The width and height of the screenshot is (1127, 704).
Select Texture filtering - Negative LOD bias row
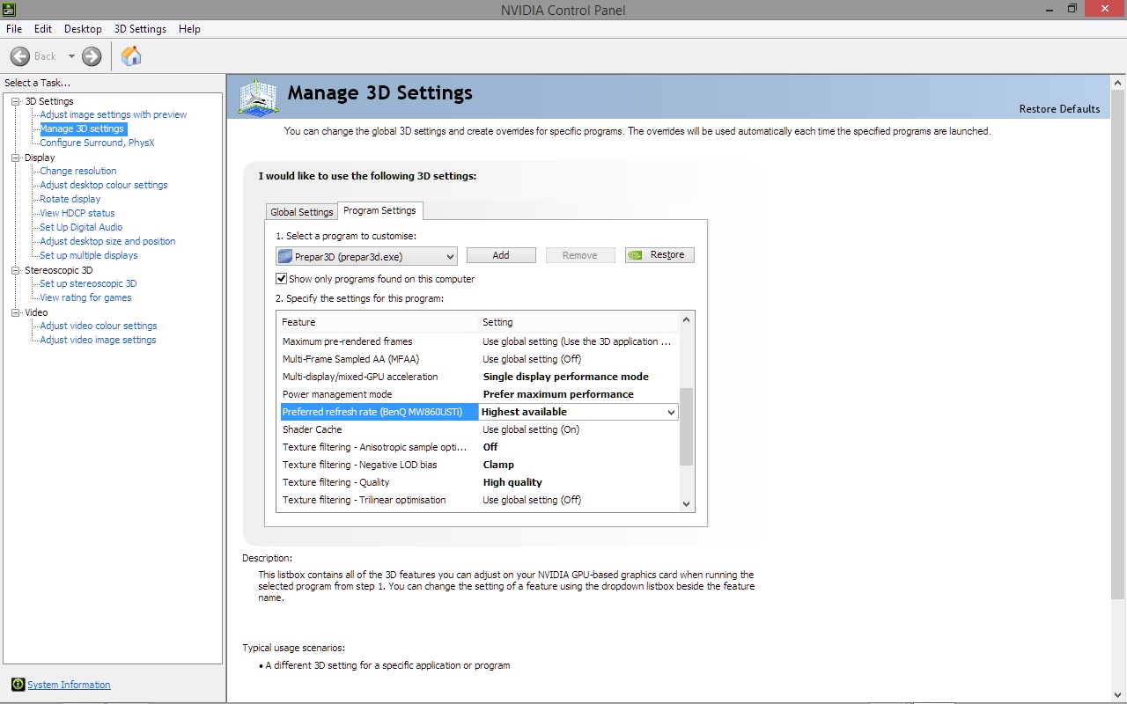[478, 465]
